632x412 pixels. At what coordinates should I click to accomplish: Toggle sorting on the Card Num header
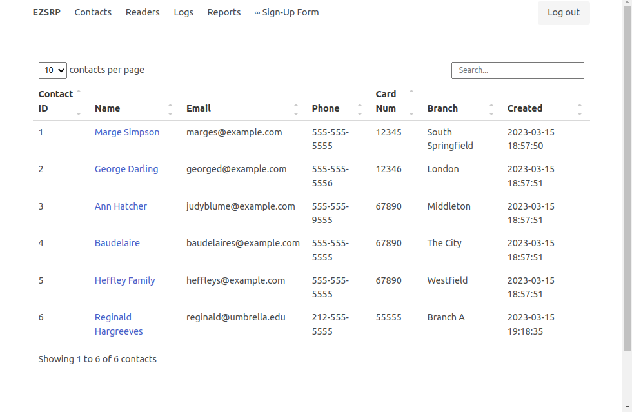pyautogui.click(x=386, y=101)
